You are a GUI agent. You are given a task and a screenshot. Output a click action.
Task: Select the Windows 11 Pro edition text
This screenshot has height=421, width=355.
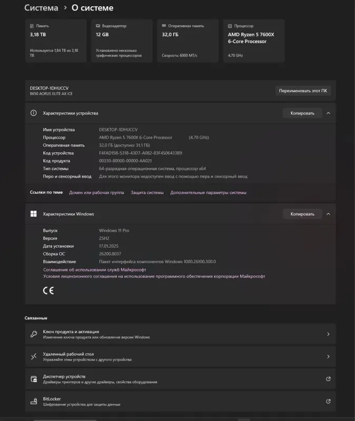pos(114,230)
